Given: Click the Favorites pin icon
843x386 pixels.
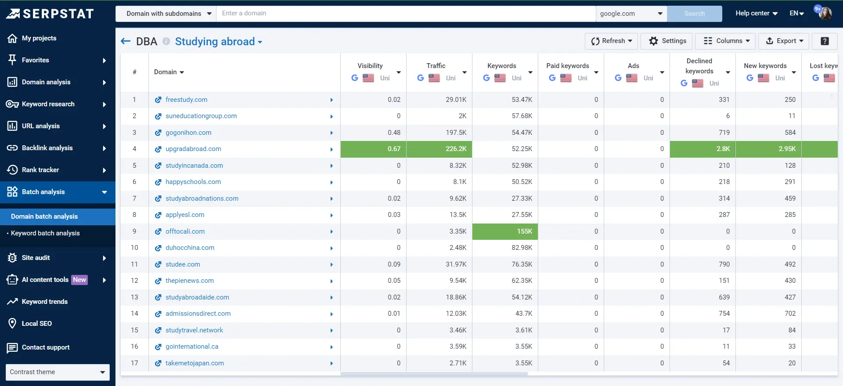Looking at the screenshot, I should coord(12,60).
